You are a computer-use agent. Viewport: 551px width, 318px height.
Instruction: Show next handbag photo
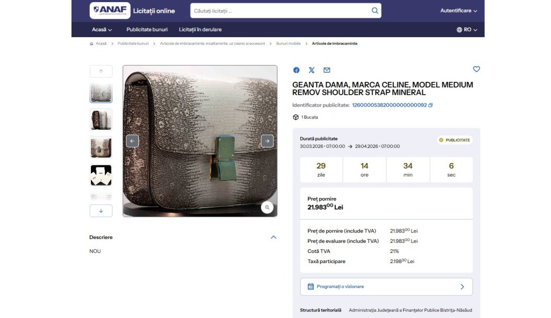click(267, 141)
